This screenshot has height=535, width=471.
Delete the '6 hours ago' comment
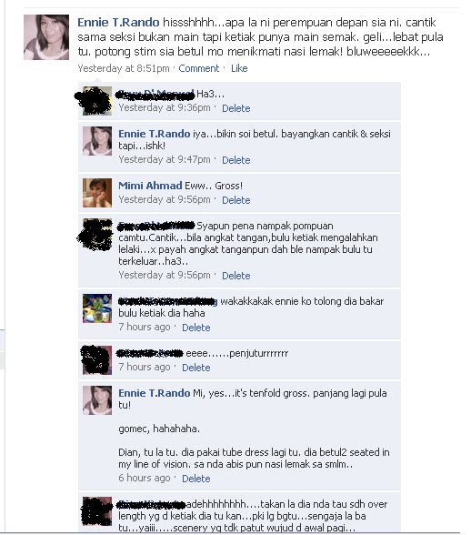(x=196, y=479)
